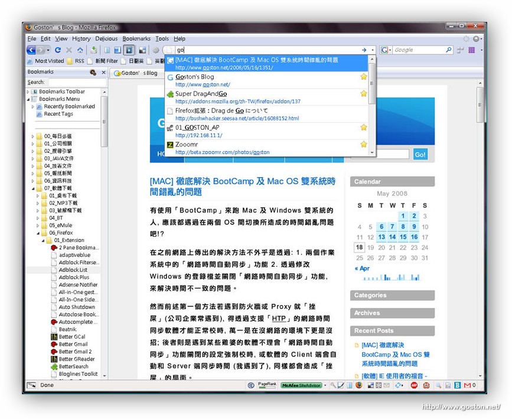Open the File menu
Image resolution: width=512 pixels, height=419 pixels.
pos(32,38)
